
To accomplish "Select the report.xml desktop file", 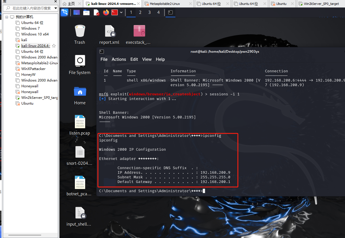I will 109,35.
